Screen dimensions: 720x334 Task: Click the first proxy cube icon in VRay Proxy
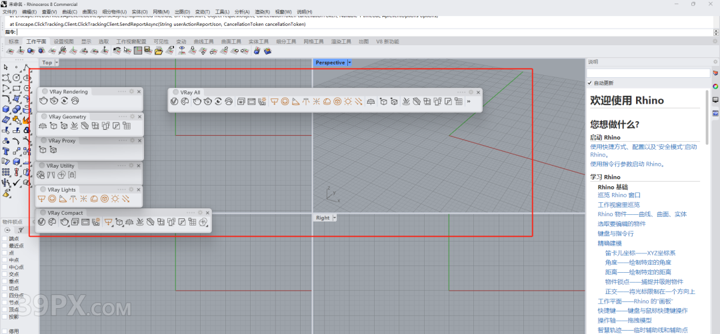pyautogui.click(x=43, y=150)
